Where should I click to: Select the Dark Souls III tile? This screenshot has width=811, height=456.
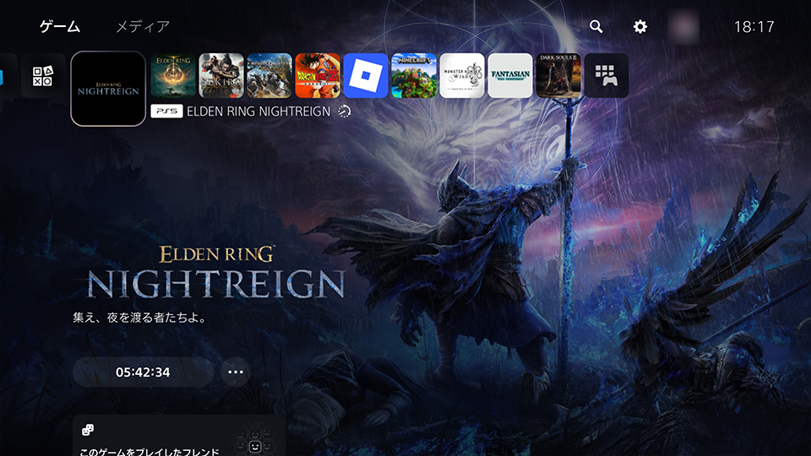pyautogui.click(x=558, y=75)
